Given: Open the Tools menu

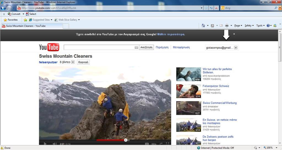Looking at the screenshot, I should point(261,26).
